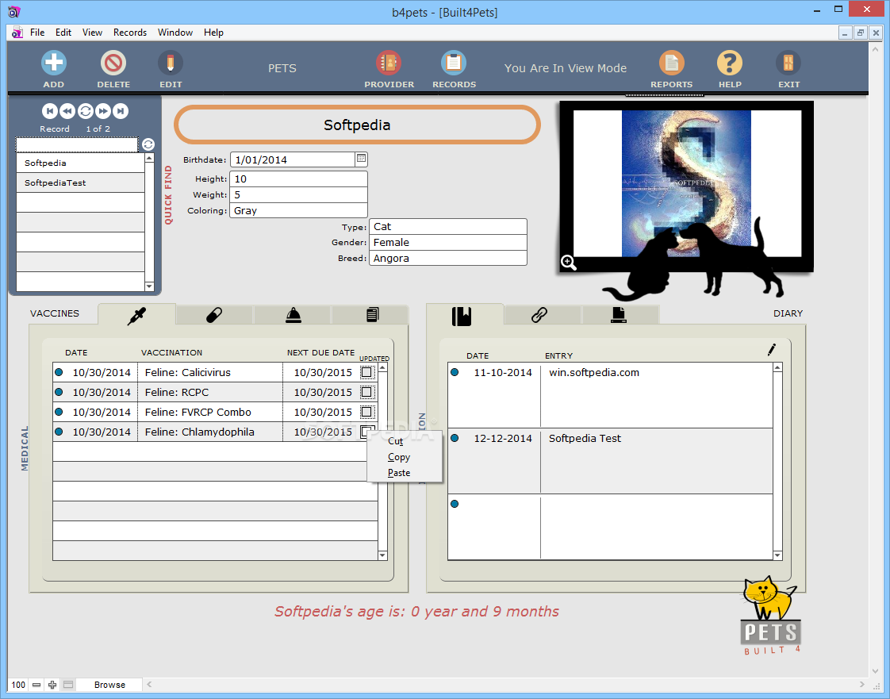Switch to the Vaccines syringe tab
890x699 pixels.
click(136, 315)
